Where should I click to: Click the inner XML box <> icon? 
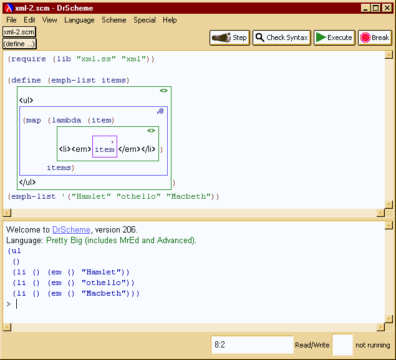coord(151,131)
